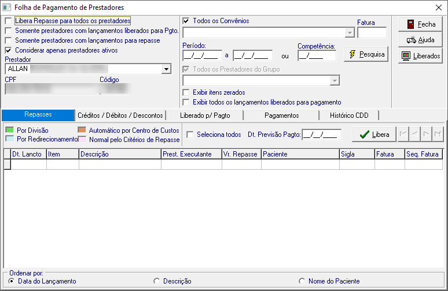Click the Fecha button
This screenshot has width=448, height=291.
(420, 24)
